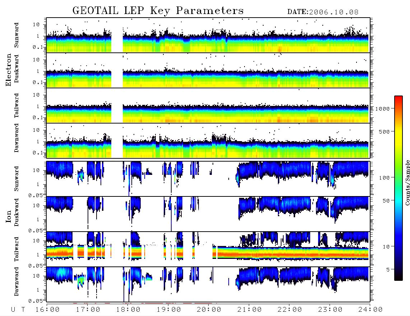The width and height of the screenshot is (410, 316).
Task: Click the 20:00 time tick label
Action: coord(209,310)
